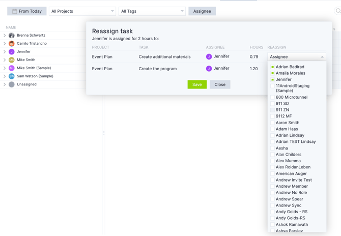This screenshot has height=236, width=341.
Task: Expand the Mike Smith row
Action: (x=5, y=60)
